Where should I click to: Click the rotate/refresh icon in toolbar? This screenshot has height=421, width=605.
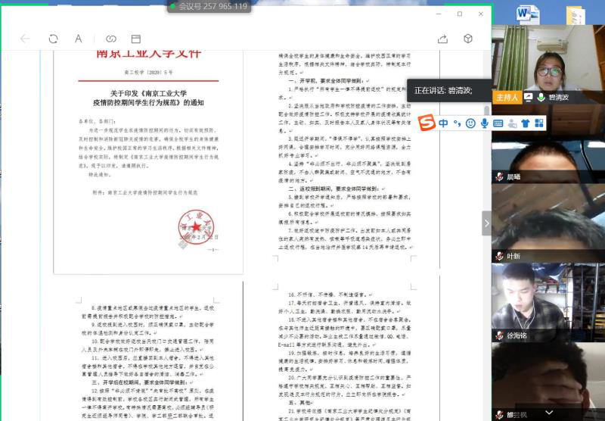[x=53, y=39]
